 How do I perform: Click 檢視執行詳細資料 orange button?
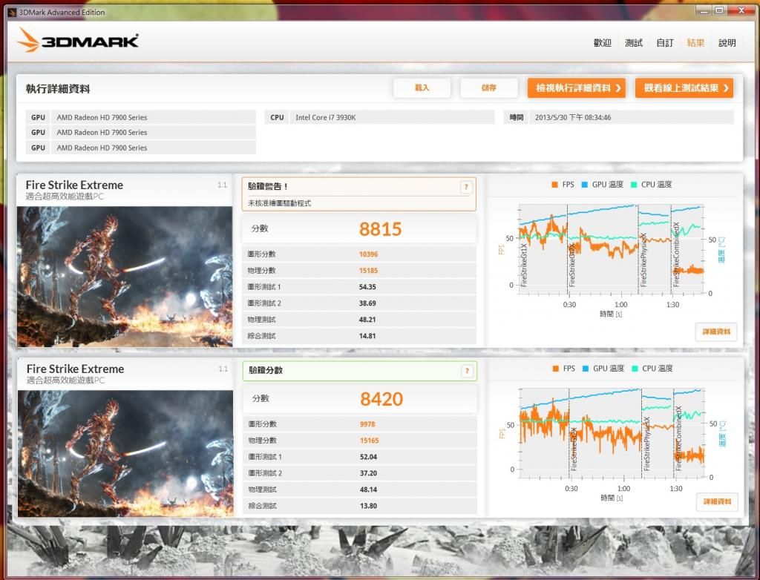pos(577,88)
